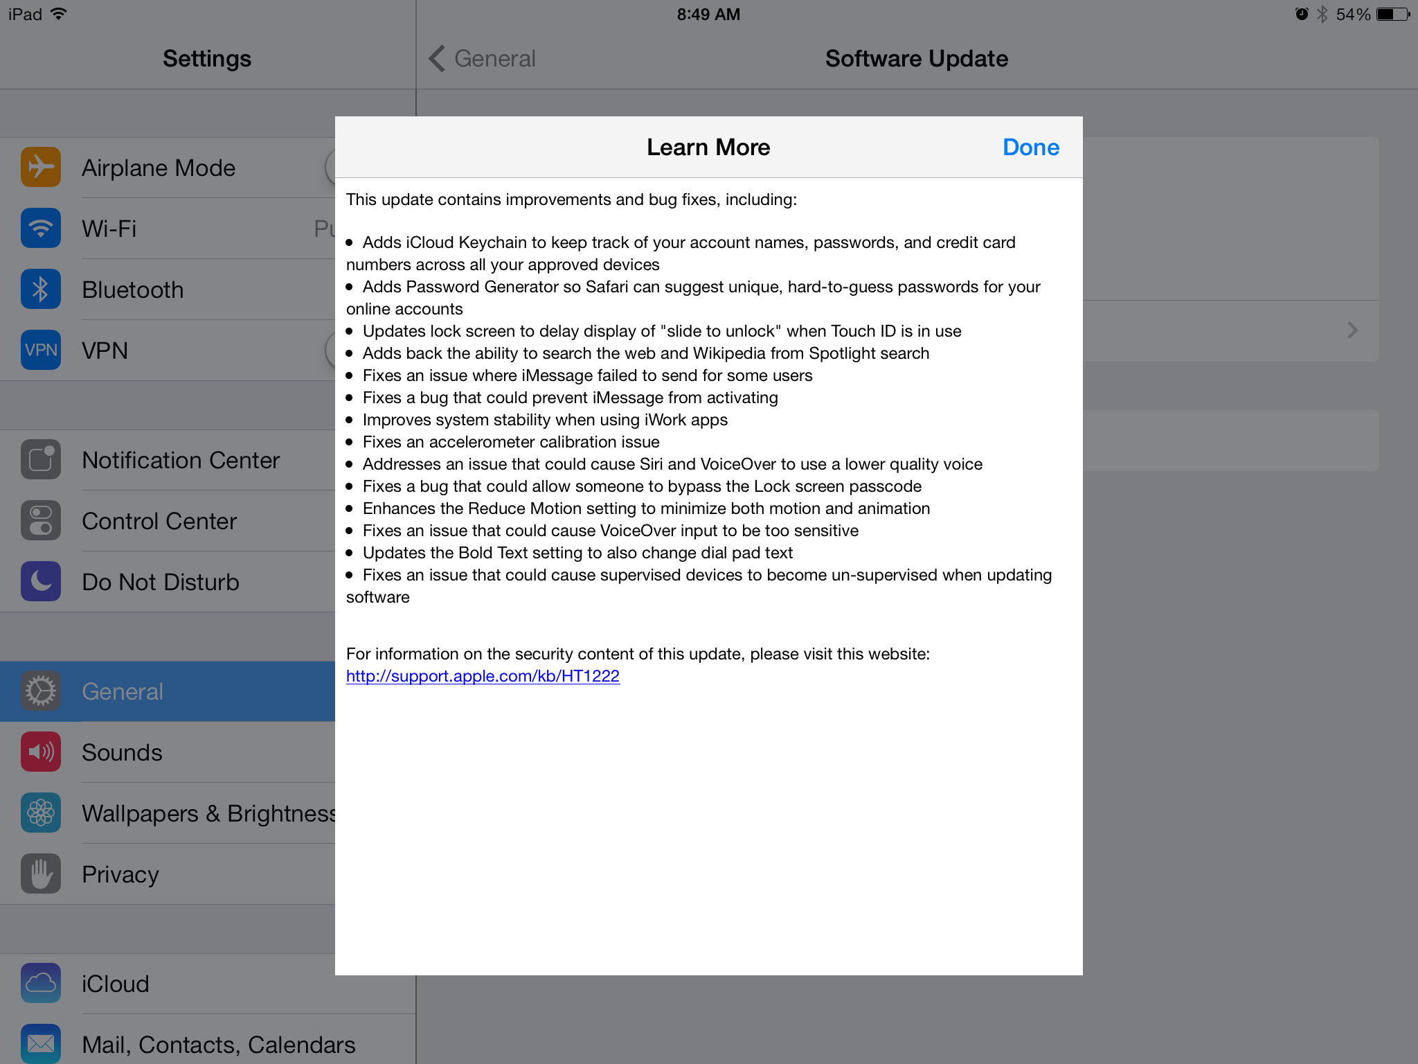
Task: Tap the Airplane Mode icon
Action: [x=41, y=168]
